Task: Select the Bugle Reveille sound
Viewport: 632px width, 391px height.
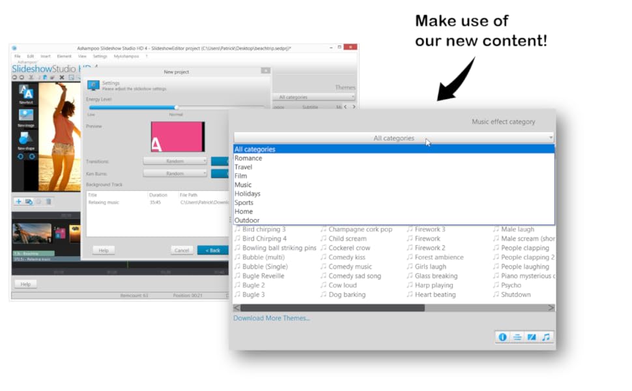Action: click(x=263, y=276)
